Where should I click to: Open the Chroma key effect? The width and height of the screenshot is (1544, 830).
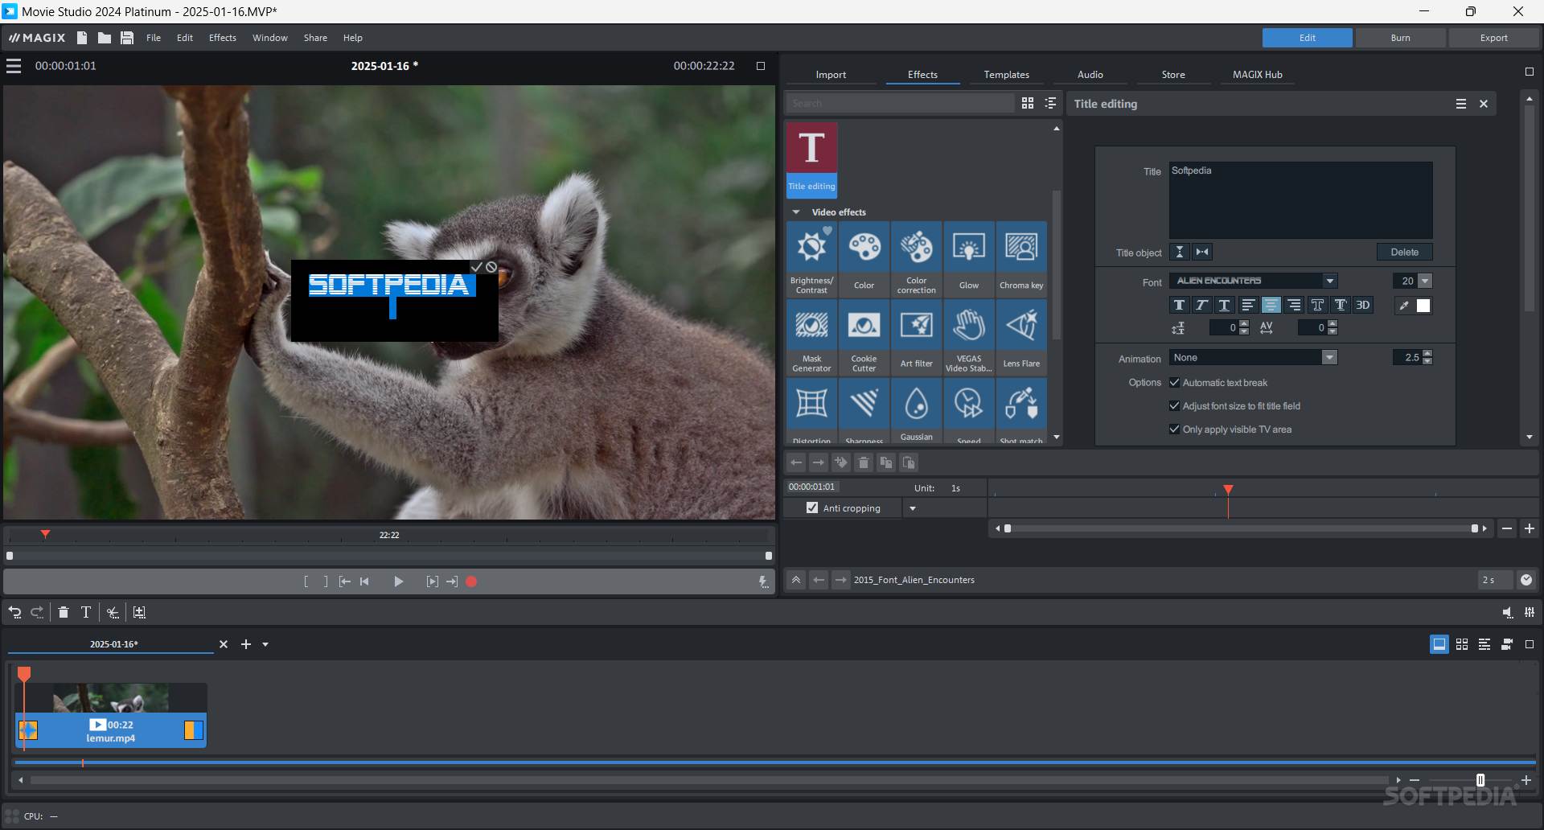tap(1020, 257)
